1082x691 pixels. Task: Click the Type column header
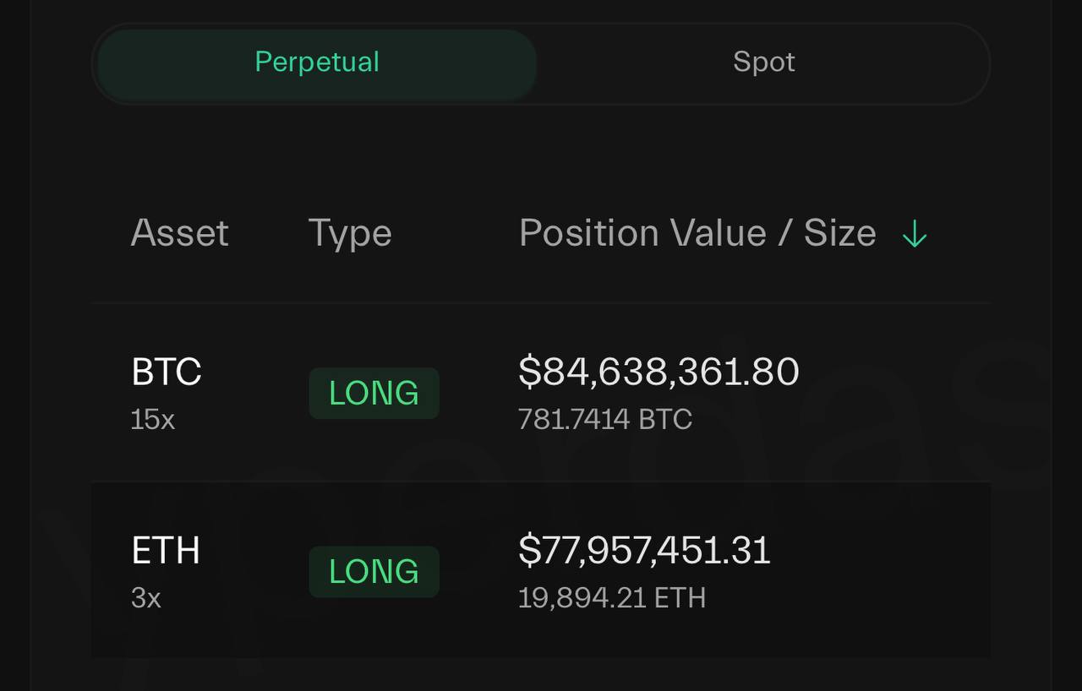[x=349, y=233]
